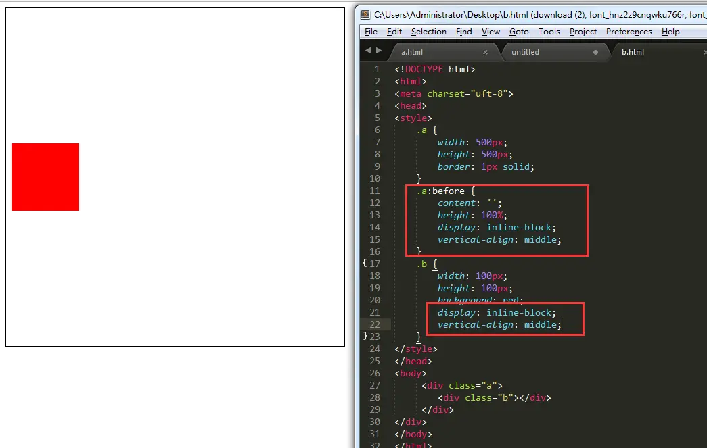Switch to the untitled tab
The width and height of the screenshot is (707, 448).
[x=525, y=52]
